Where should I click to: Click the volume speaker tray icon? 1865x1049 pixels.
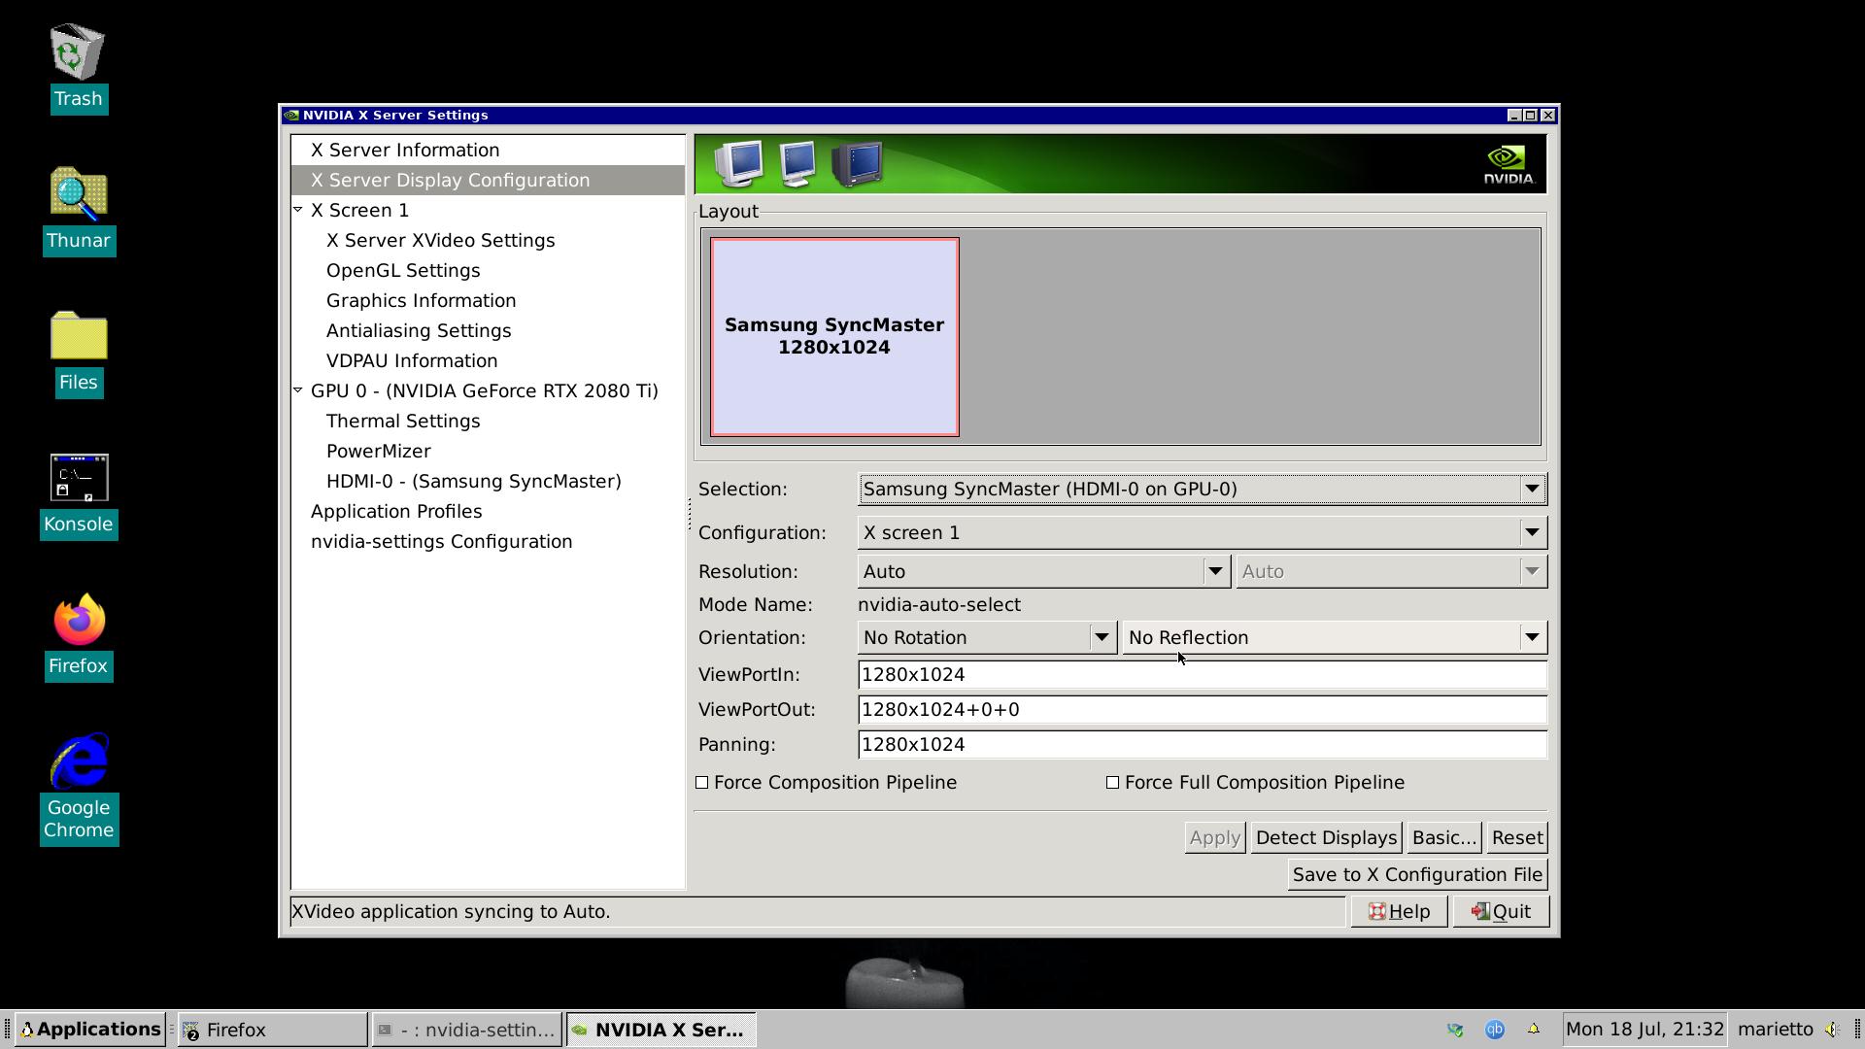point(1832,1030)
